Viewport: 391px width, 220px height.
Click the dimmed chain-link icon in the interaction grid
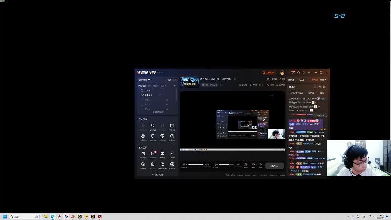162,126
